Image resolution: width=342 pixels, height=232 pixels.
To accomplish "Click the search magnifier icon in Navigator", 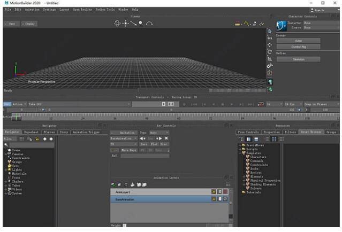I will (x=6, y=145).
